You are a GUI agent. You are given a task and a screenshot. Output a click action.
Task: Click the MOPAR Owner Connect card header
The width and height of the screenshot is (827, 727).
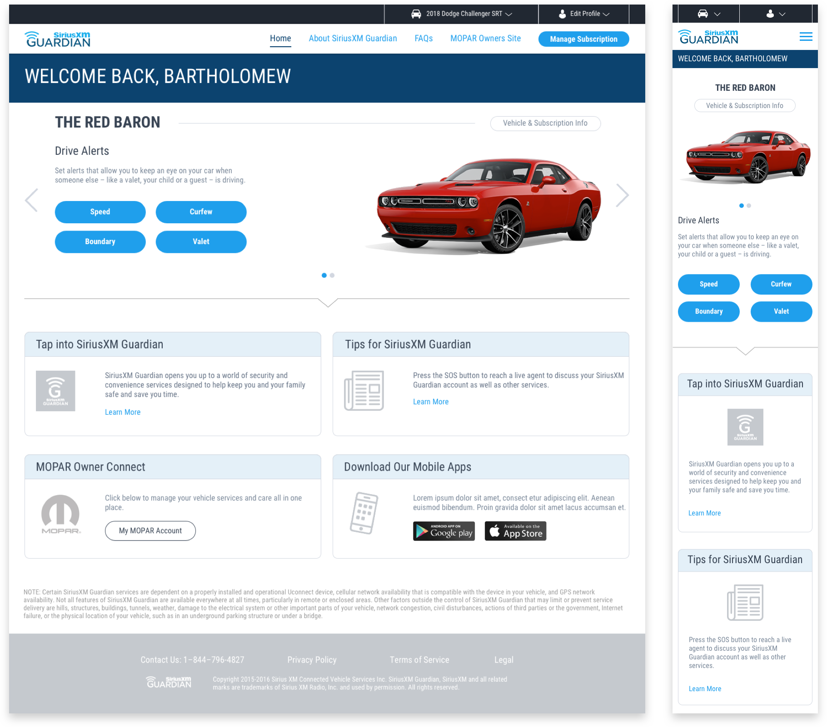(x=173, y=467)
